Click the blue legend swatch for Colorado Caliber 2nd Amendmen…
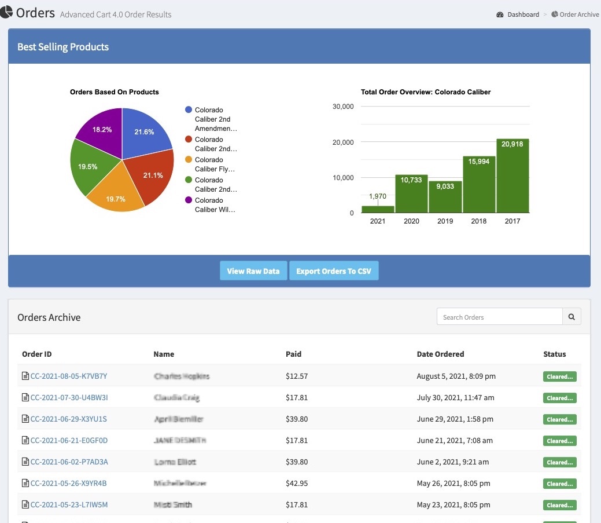The width and height of the screenshot is (601, 523). (x=189, y=109)
